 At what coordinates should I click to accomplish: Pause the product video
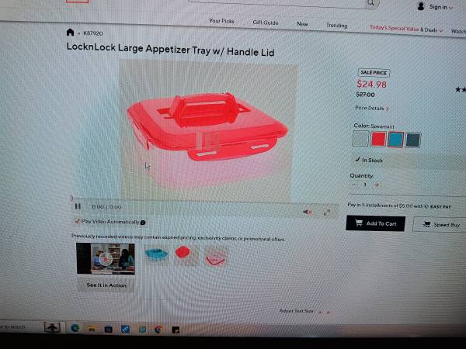tap(78, 206)
